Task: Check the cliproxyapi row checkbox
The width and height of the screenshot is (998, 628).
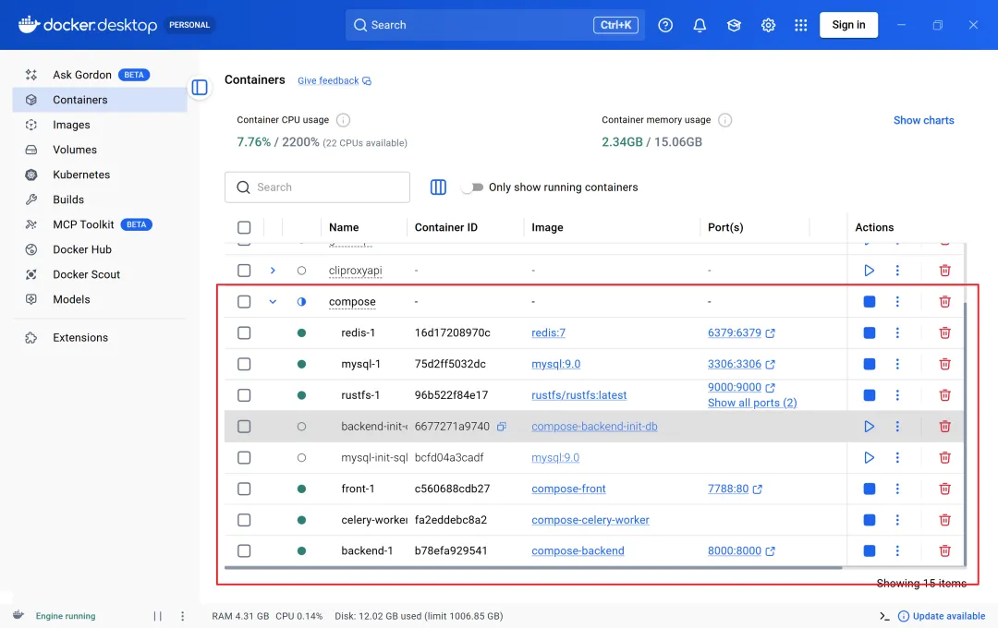Action: [x=244, y=271]
